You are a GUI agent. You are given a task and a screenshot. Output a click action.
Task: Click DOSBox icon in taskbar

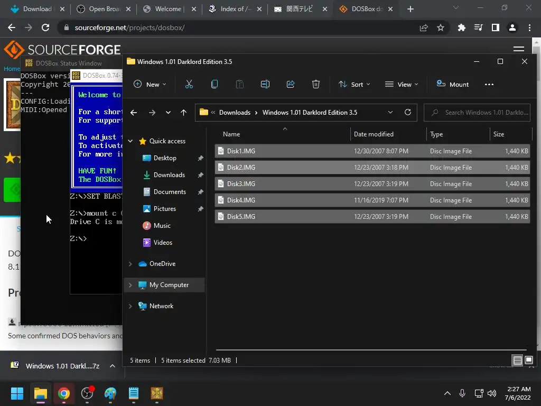[156, 393]
